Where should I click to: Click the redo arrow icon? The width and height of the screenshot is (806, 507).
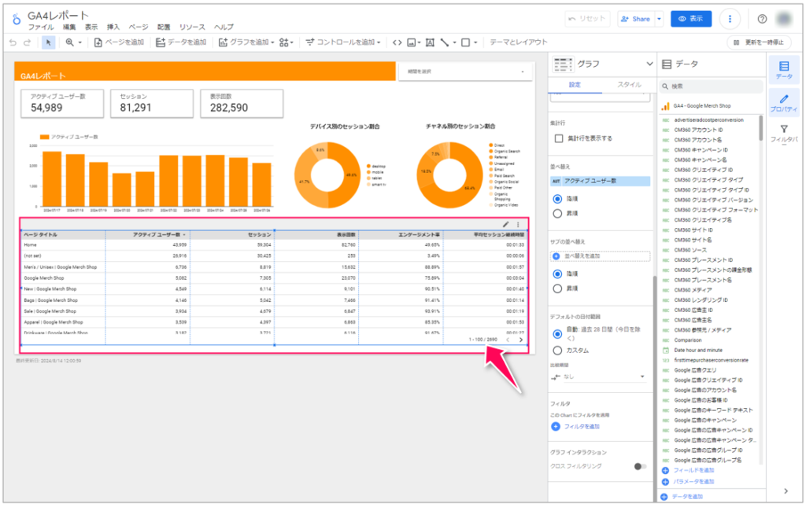(x=28, y=42)
